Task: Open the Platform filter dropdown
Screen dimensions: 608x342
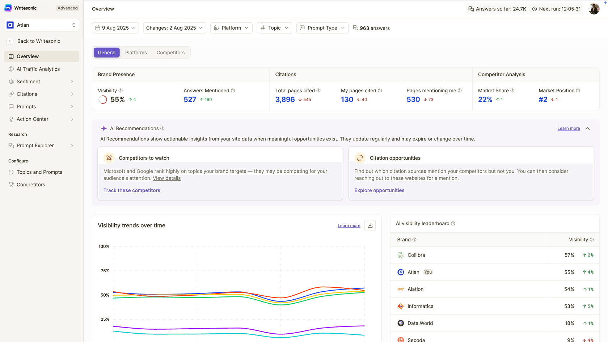Action: pos(231,28)
